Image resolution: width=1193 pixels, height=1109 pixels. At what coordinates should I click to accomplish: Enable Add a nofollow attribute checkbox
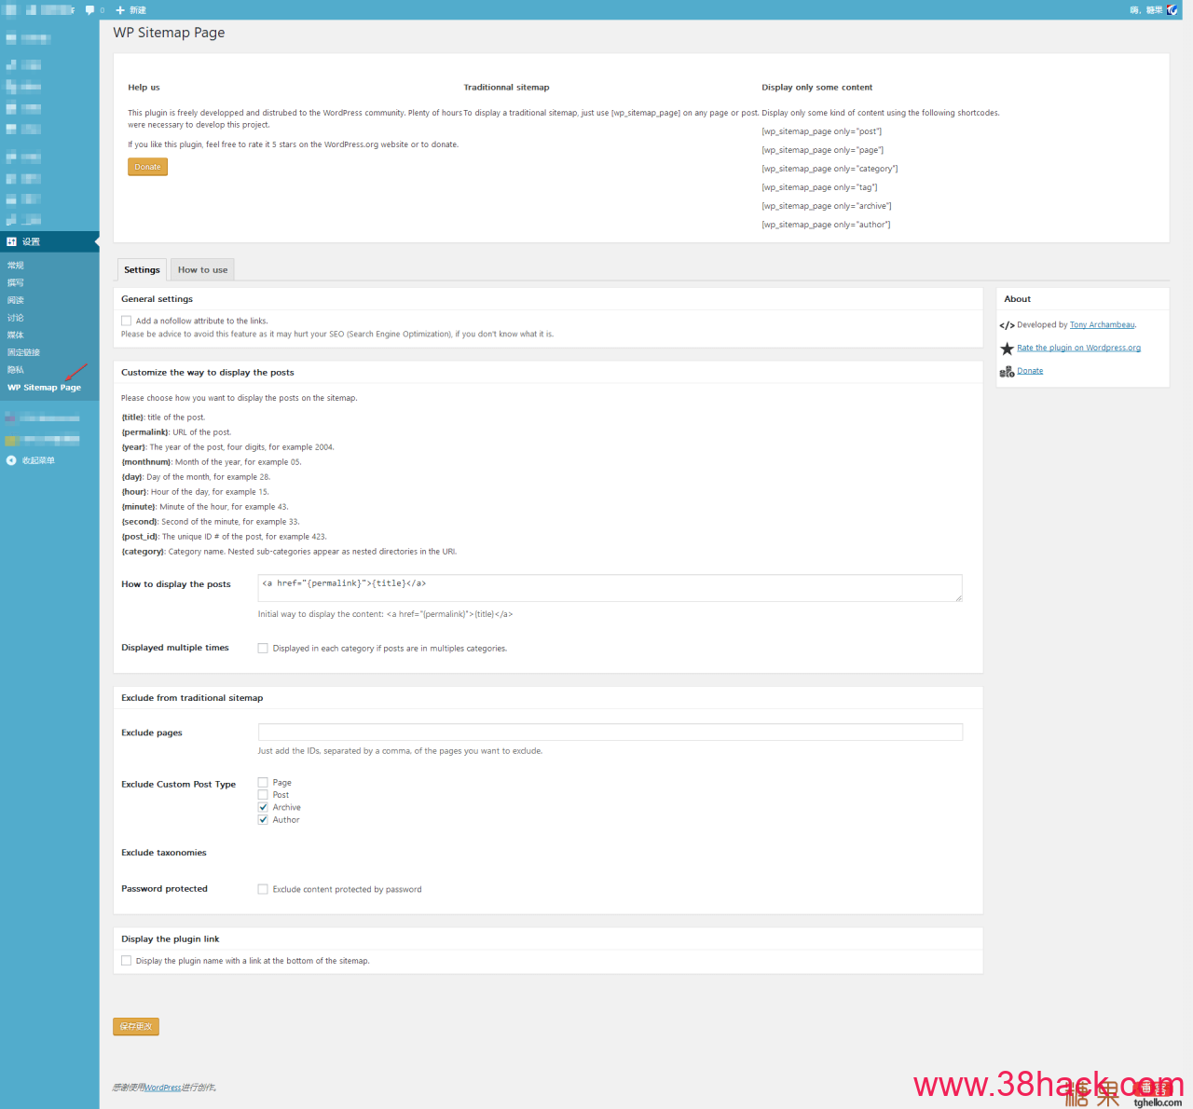pyautogui.click(x=126, y=321)
